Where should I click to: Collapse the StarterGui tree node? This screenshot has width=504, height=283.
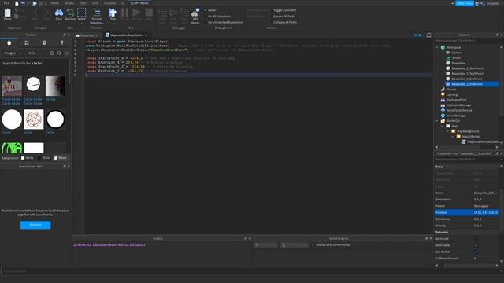(437, 121)
